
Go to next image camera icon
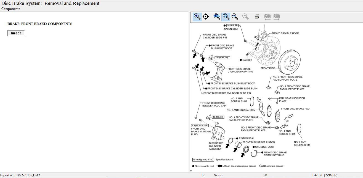click(x=277, y=17)
